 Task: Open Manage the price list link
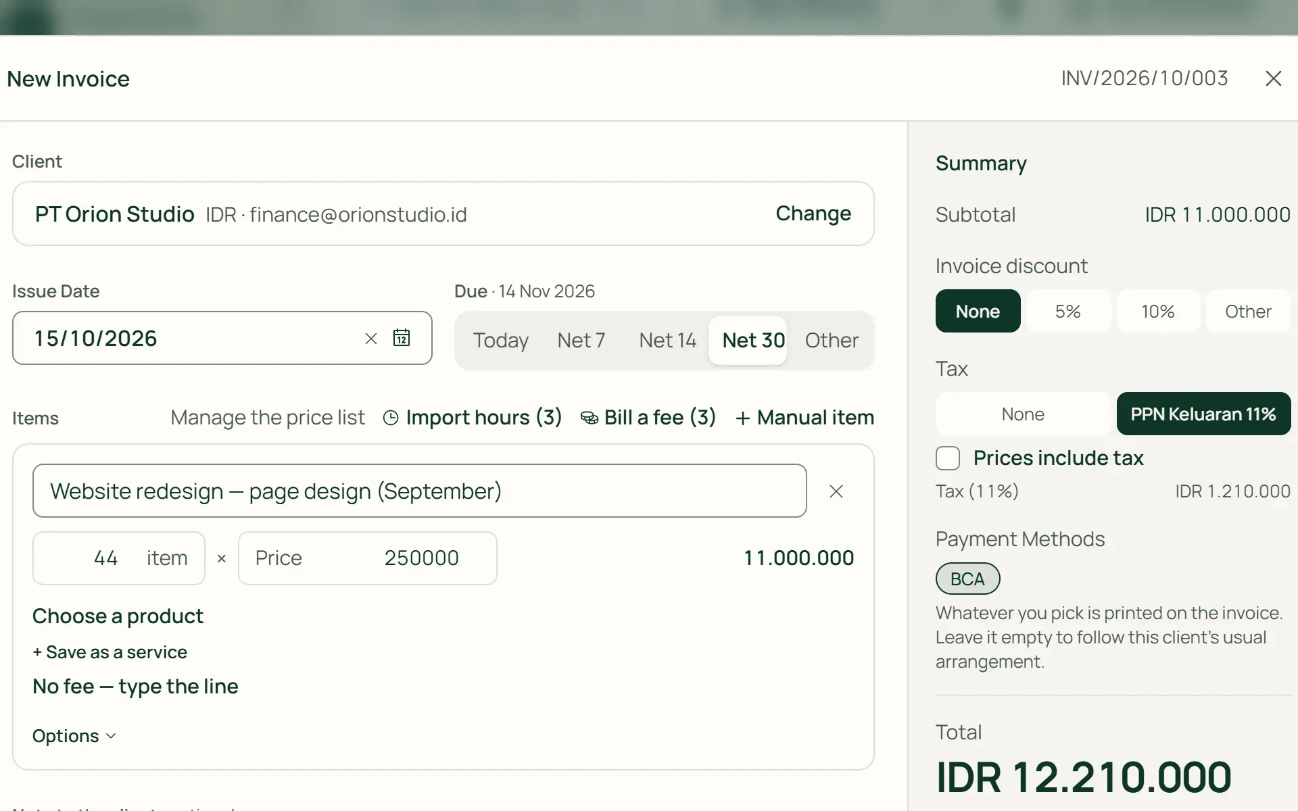click(268, 418)
